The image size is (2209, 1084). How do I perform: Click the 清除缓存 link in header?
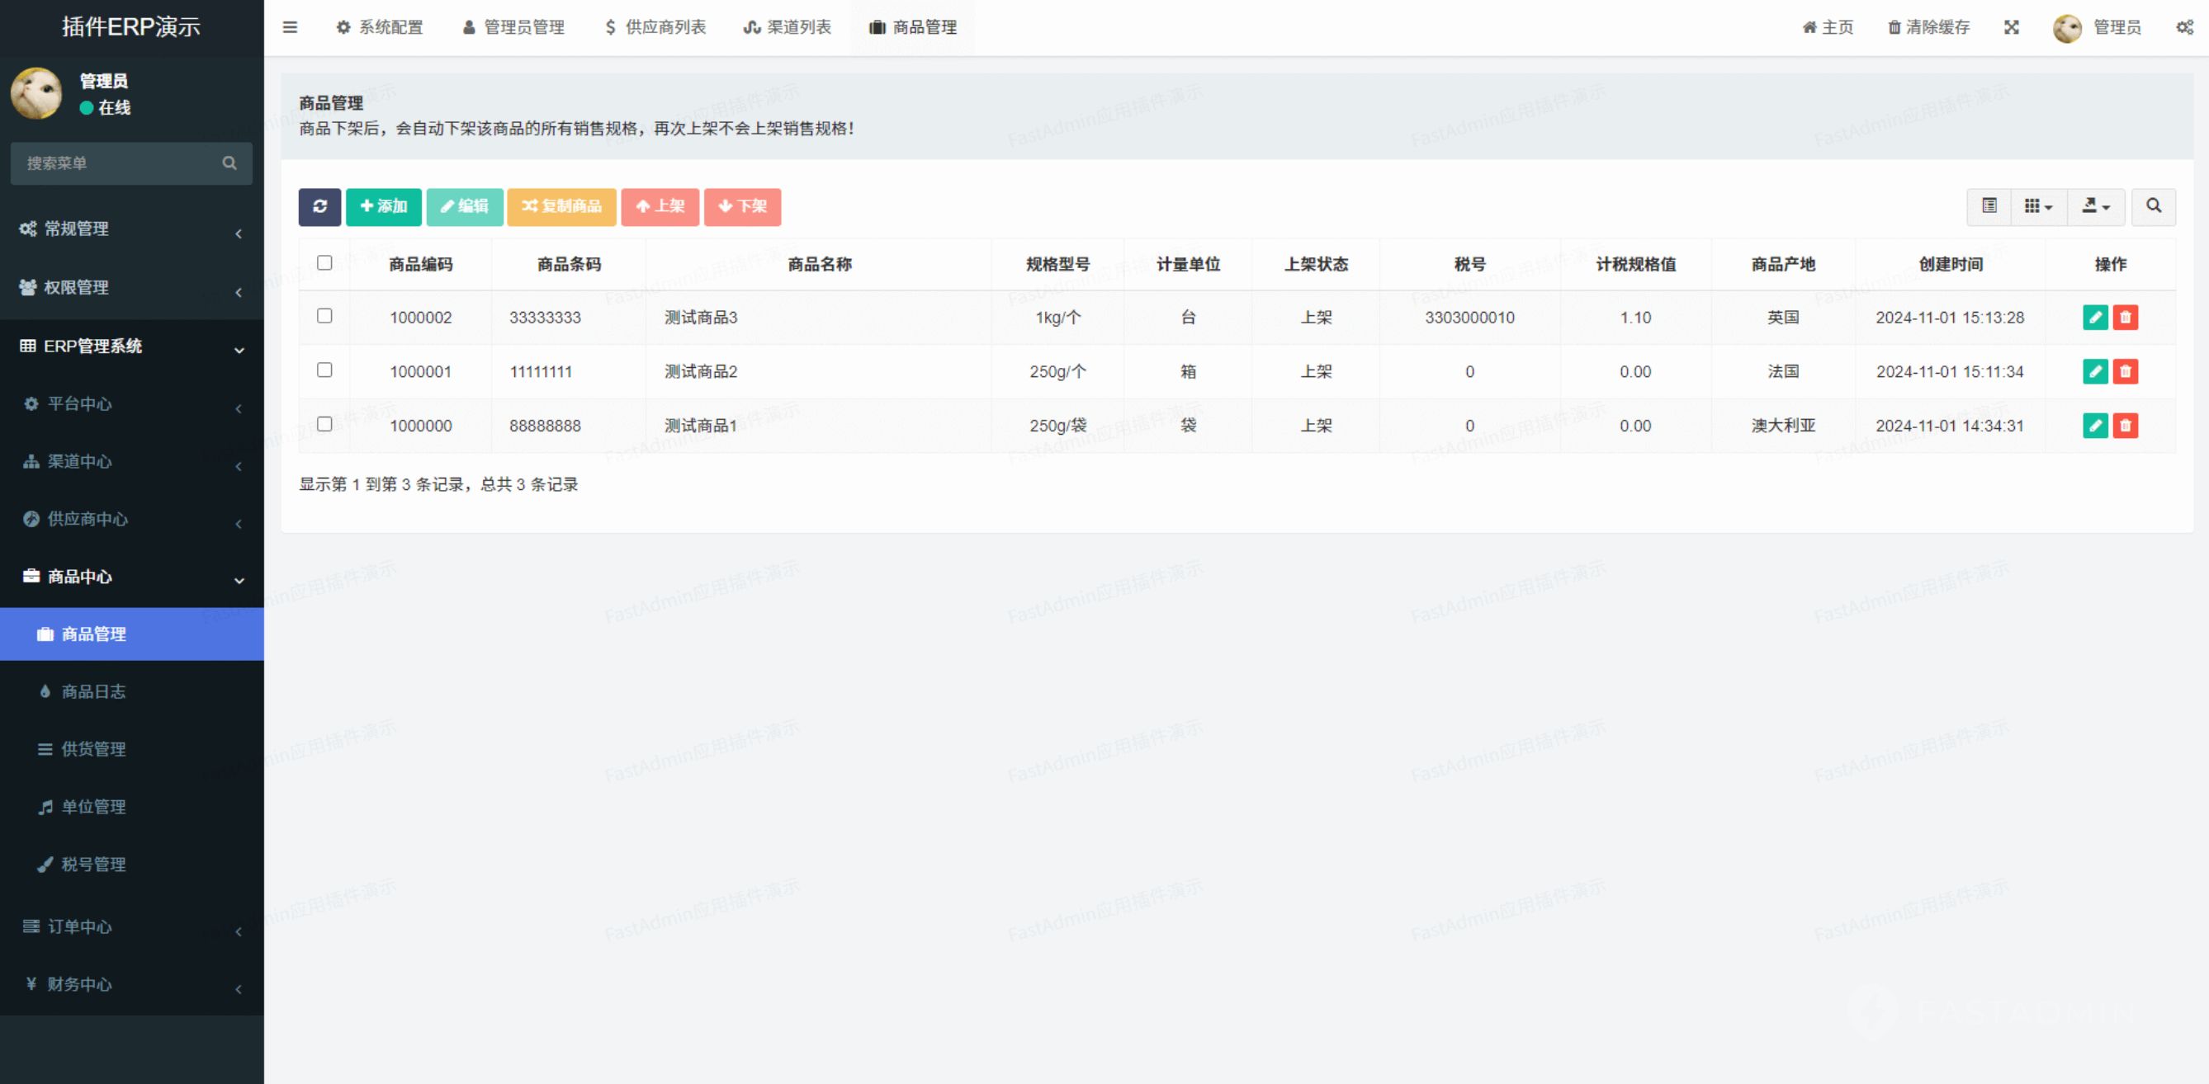[x=1928, y=27]
